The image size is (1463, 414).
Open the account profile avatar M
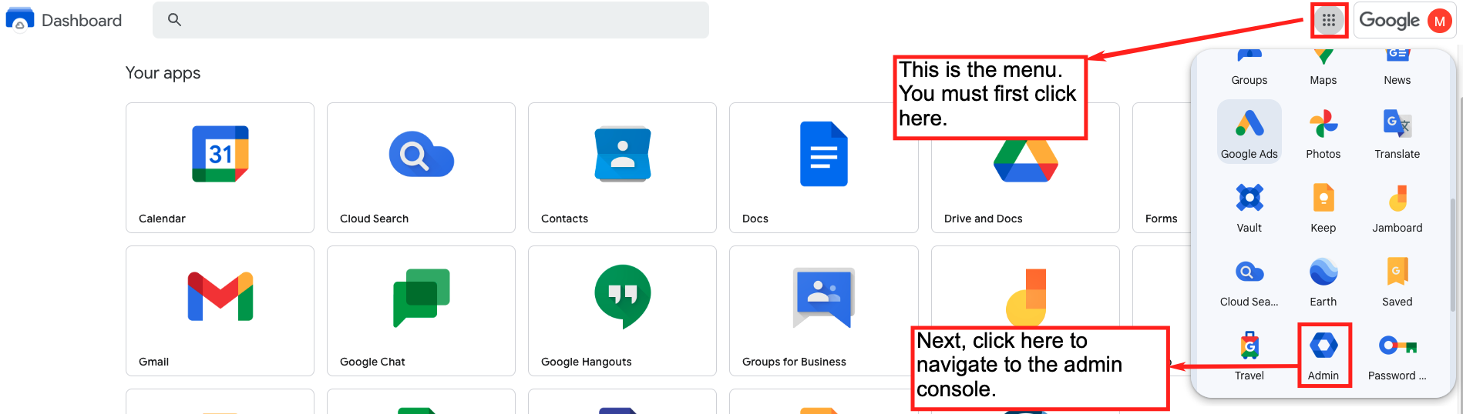1439,21
